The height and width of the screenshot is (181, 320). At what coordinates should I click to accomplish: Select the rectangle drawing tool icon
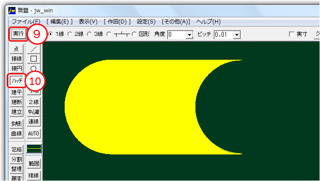(34, 58)
